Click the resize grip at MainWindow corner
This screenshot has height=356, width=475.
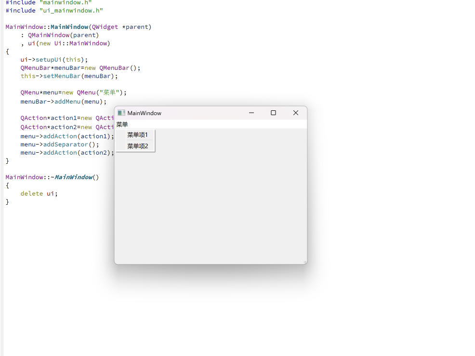coord(305,262)
